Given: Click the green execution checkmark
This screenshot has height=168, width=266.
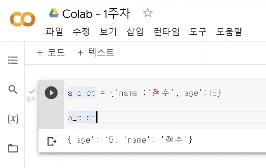Looking at the screenshot, I should click(x=32, y=91).
